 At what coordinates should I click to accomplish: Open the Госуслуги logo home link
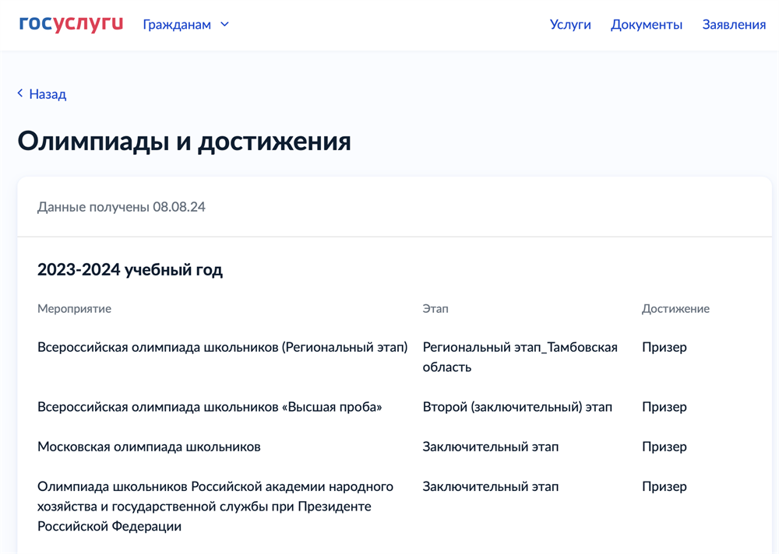point(71,24)
